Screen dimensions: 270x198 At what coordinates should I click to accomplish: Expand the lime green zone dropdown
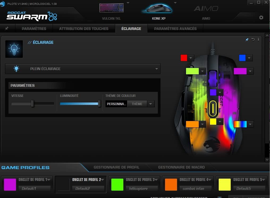[202, 71]
